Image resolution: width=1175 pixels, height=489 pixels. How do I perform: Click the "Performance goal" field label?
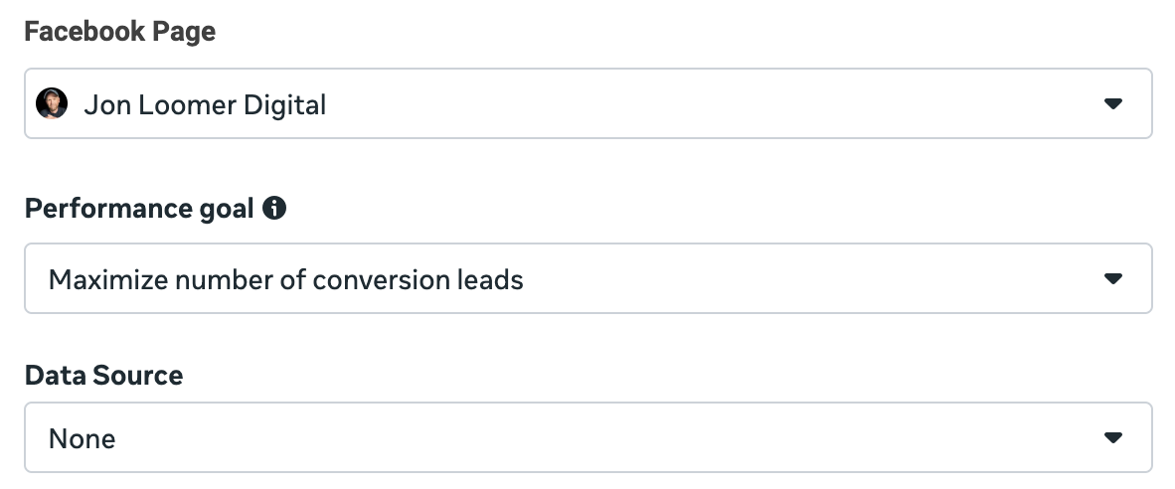click(x=139, y=209)
